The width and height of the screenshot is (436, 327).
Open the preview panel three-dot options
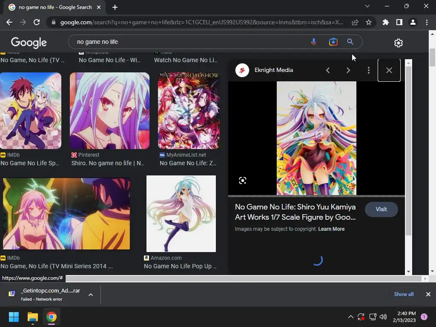pos(369,70)
